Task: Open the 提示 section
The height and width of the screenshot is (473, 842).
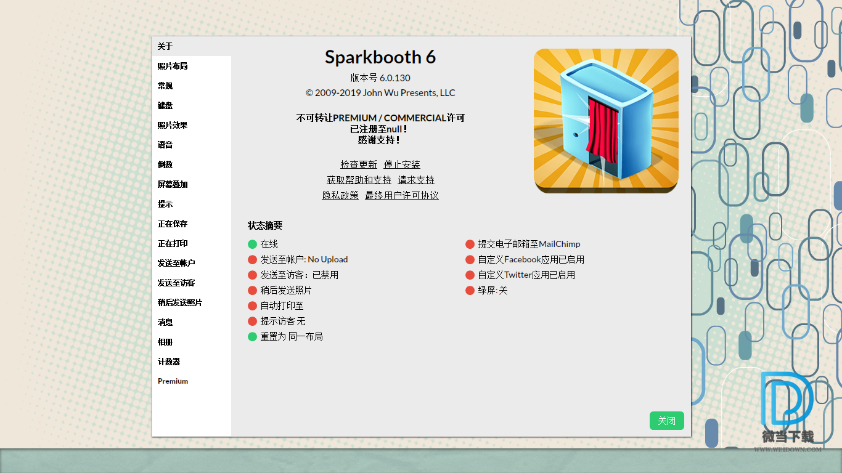Action: 191,204
